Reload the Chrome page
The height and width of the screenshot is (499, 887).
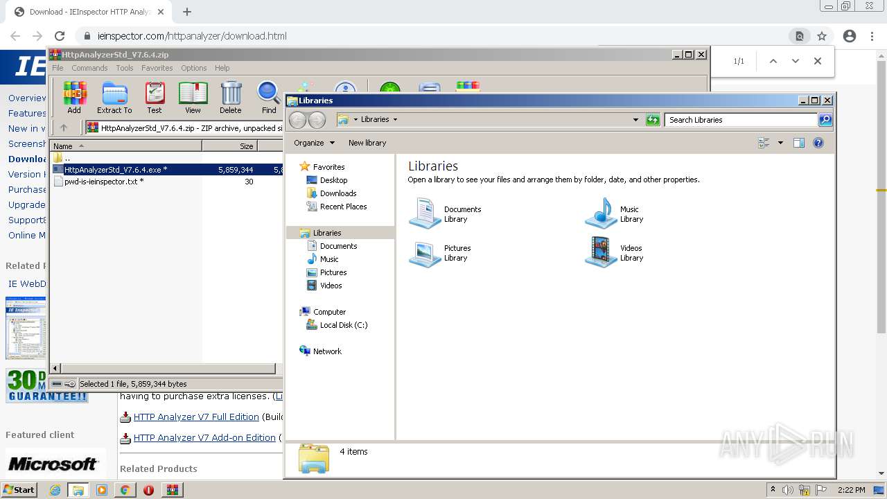pos(60,36)
